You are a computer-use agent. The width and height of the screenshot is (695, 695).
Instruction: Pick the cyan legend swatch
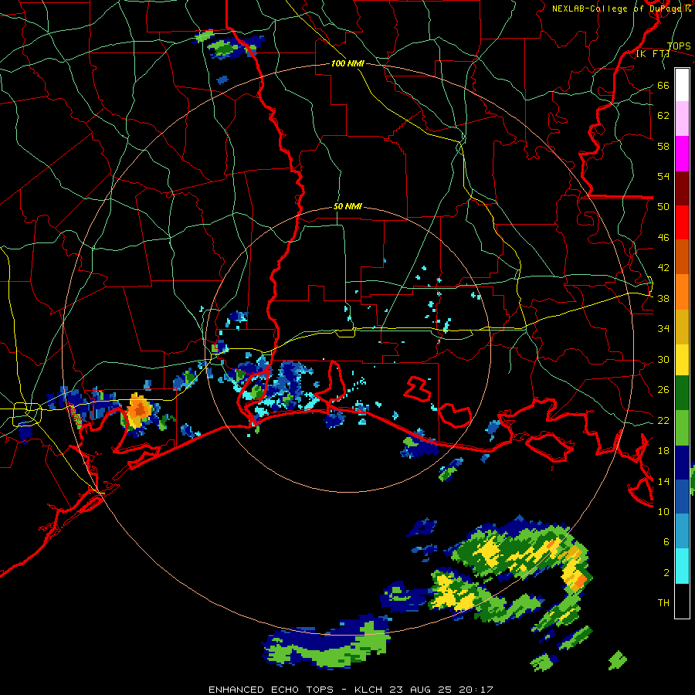click(682, 566)
